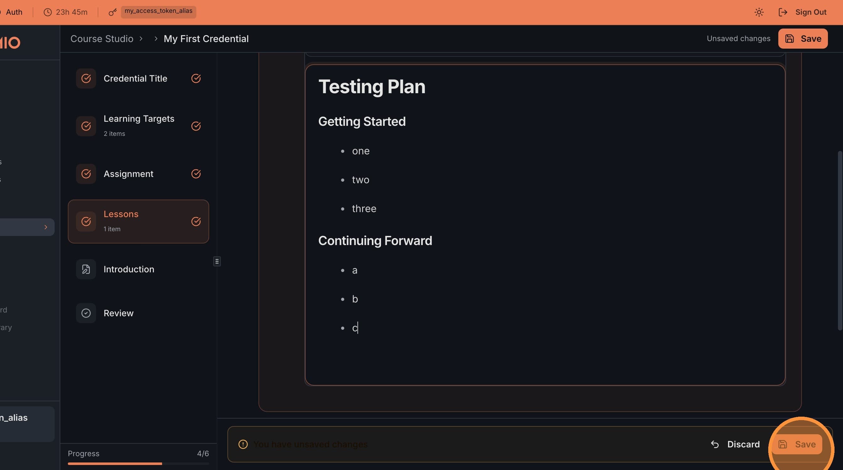The height and width of the screenshot is (470, 843).
Task: Click the chevron after Course Studio breadcrumb
Action: [x=141, y=39]
